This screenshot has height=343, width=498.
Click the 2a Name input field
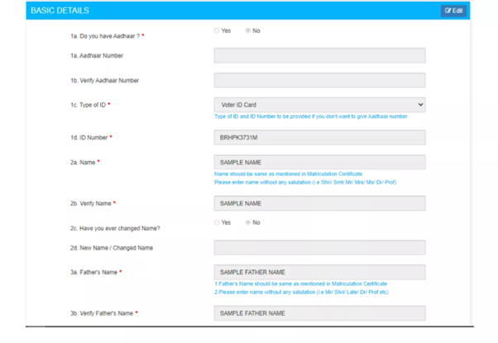[x=319, y=162]
